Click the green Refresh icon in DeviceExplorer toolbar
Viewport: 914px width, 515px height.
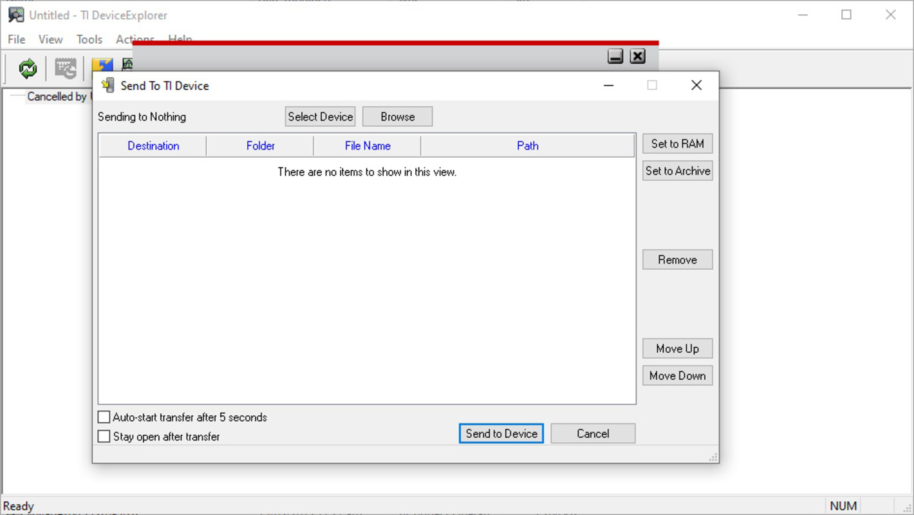coord(28,68)
